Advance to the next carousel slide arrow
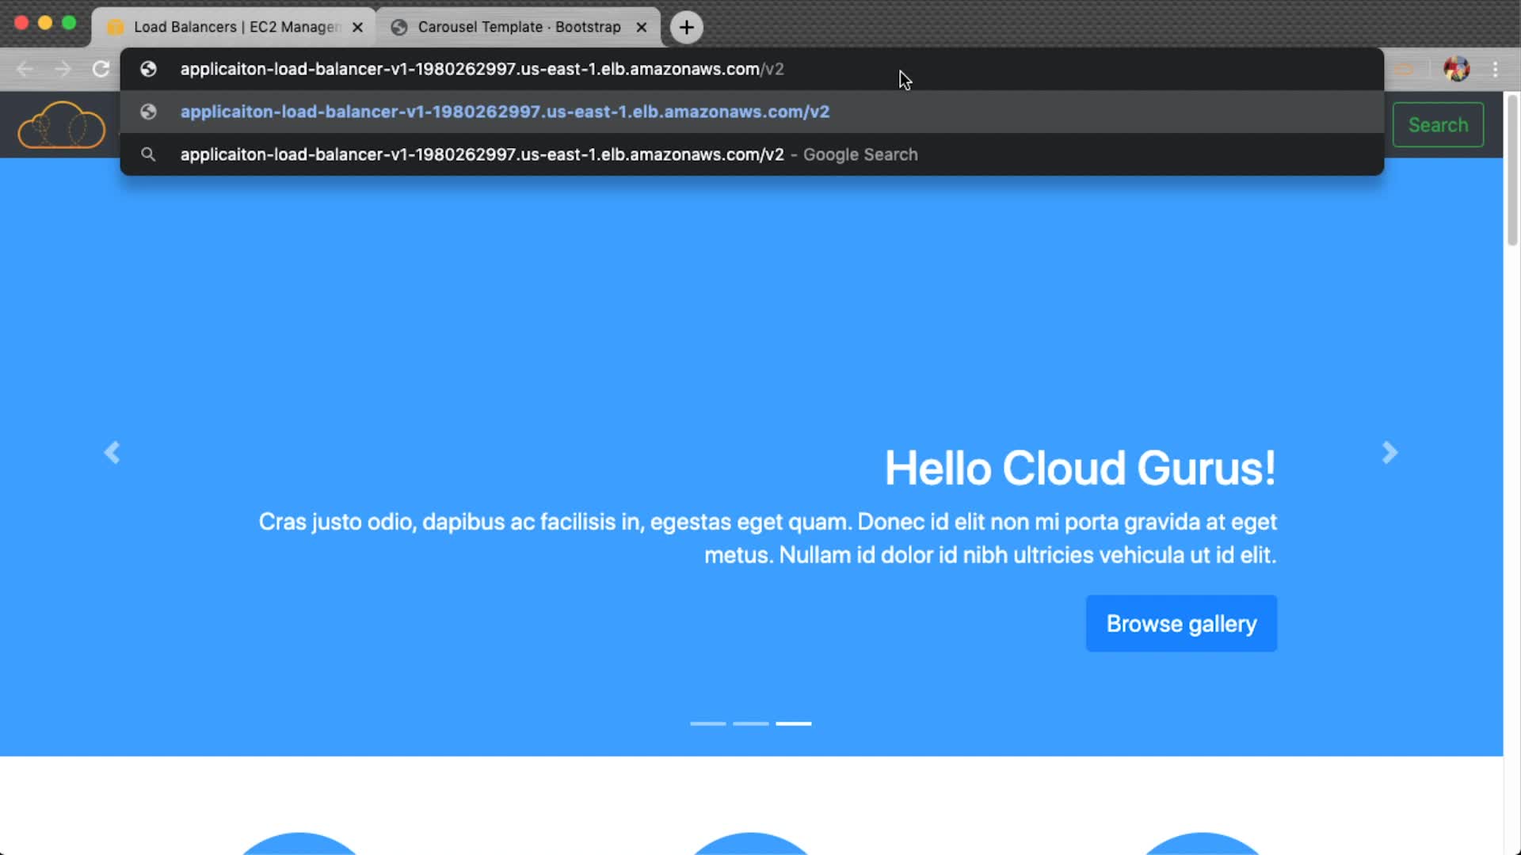Viewport: 1521px width, 855px height. pos(1389,453)
